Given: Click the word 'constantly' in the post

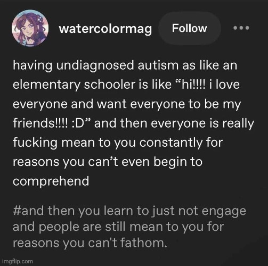Looking at the screenshot, I should [170, 143].
